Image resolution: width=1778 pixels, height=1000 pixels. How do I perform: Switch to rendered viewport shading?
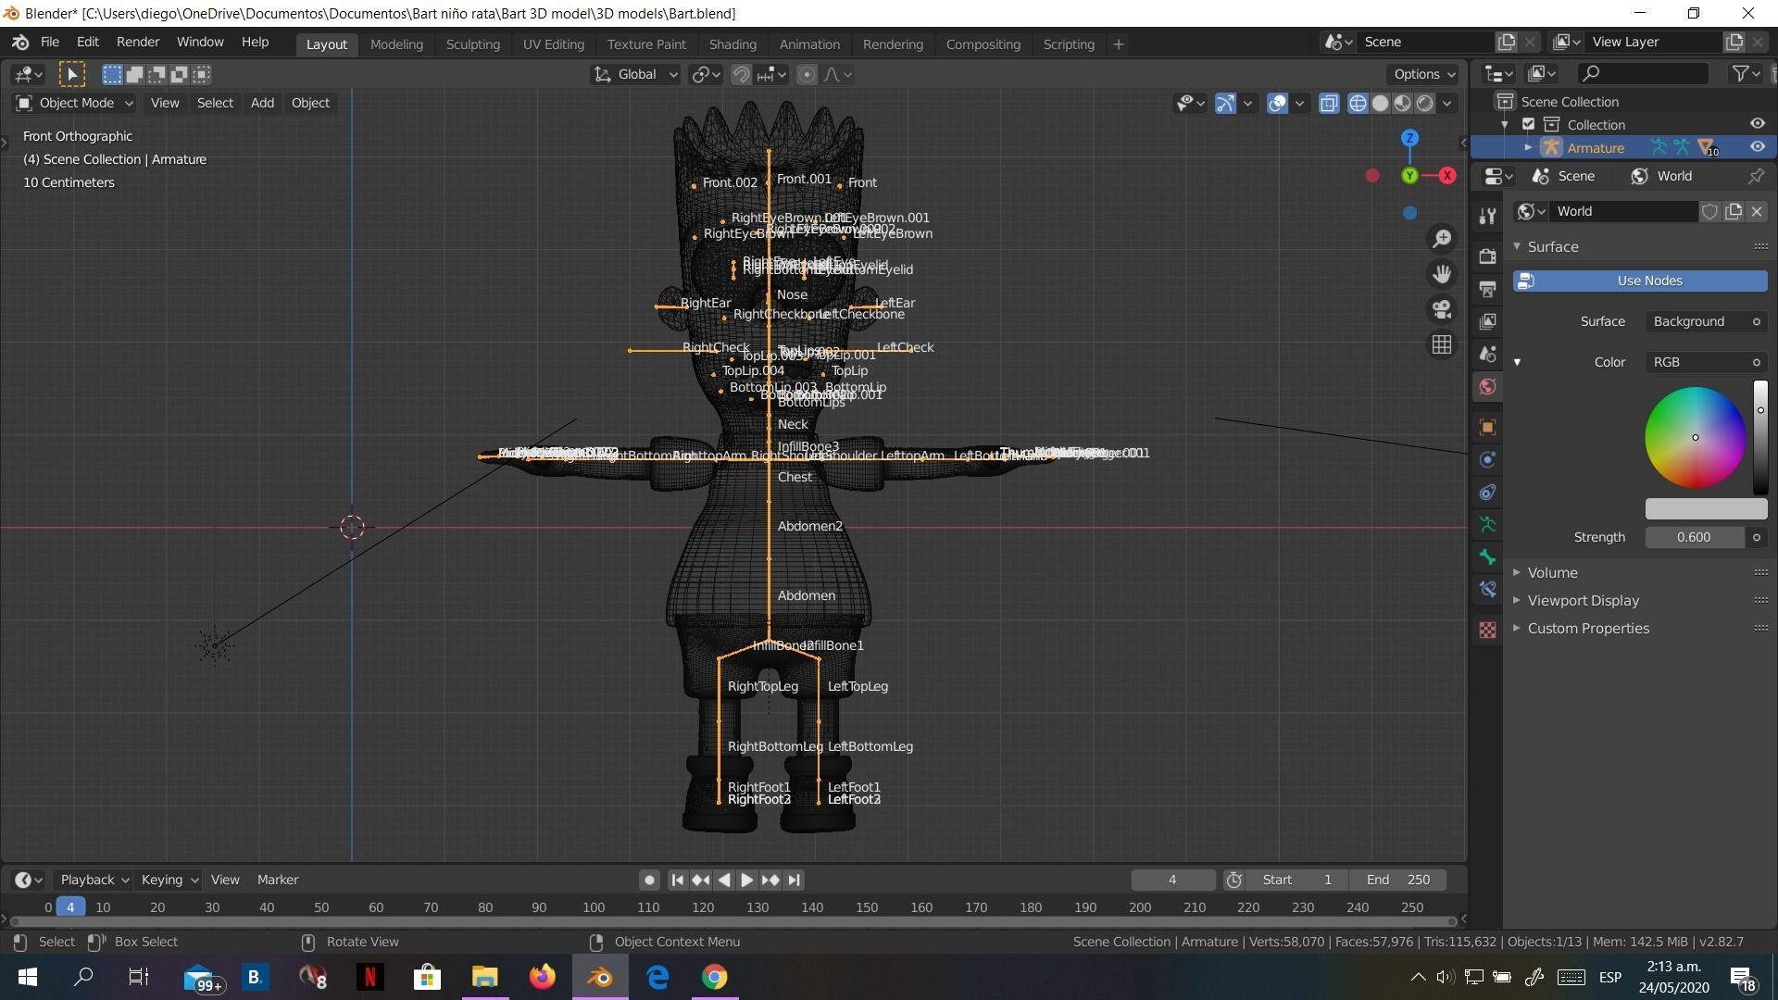pos(1424,103)
